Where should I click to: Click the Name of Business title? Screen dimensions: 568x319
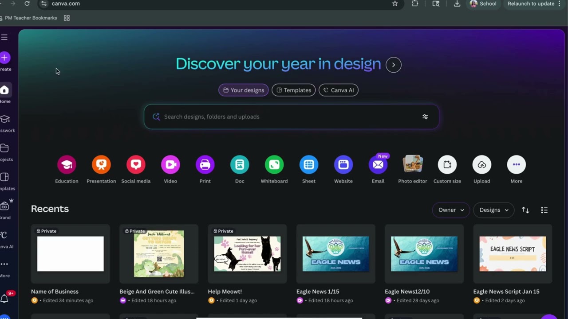[x=55, y=292]
